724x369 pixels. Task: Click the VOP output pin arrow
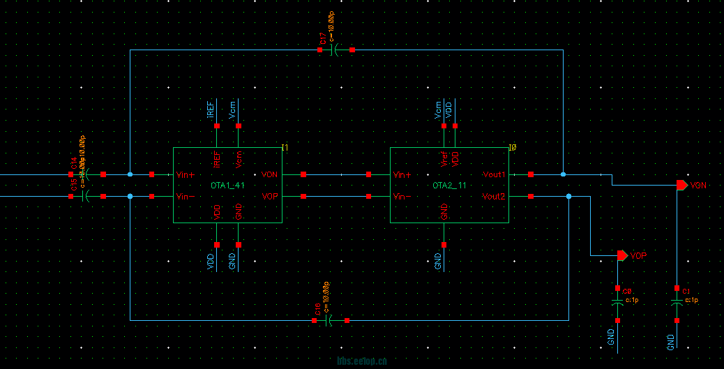622,255
